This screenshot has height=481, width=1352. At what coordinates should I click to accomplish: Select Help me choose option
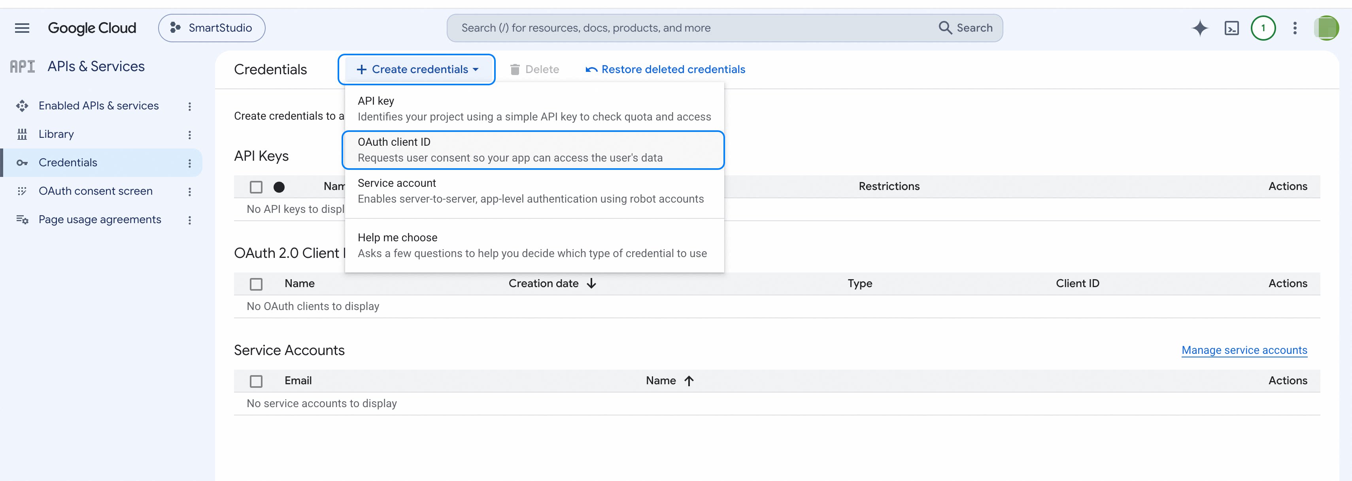534,246
